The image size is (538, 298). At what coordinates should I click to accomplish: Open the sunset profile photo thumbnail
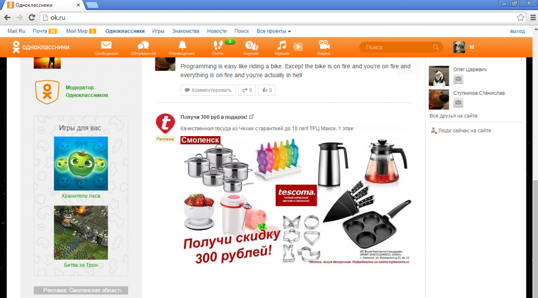(x=47, y=63)
